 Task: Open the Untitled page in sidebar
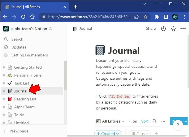21,123
